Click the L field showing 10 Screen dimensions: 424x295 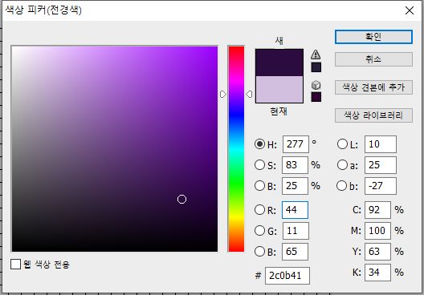(x=381, y=144)
